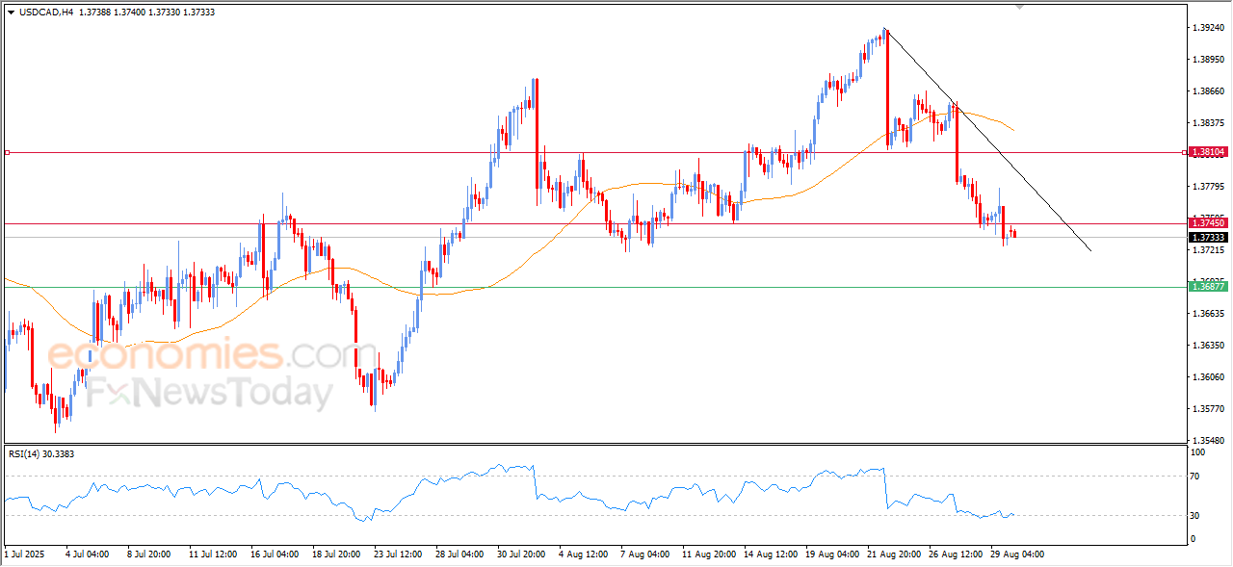Click the 21 Aug 20:00 time label

[894, 554]
